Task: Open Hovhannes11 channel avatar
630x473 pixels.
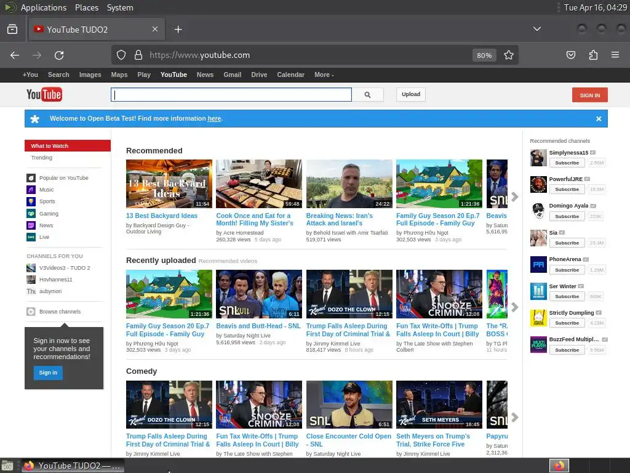Action: (31, 280)
